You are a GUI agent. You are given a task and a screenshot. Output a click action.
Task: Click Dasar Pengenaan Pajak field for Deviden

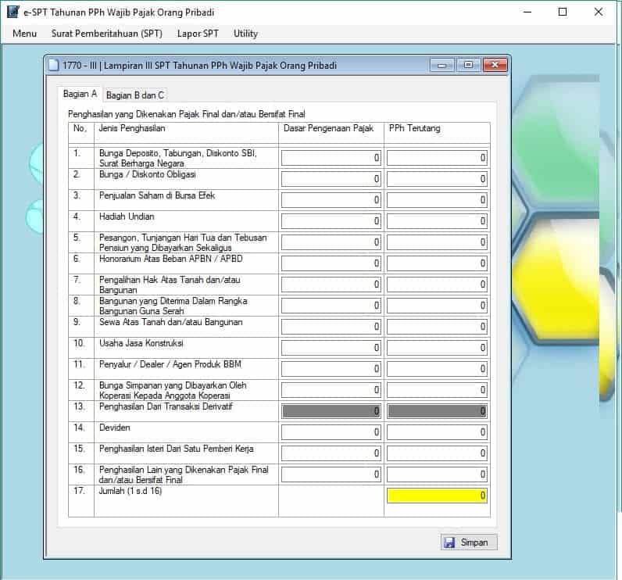331,432
